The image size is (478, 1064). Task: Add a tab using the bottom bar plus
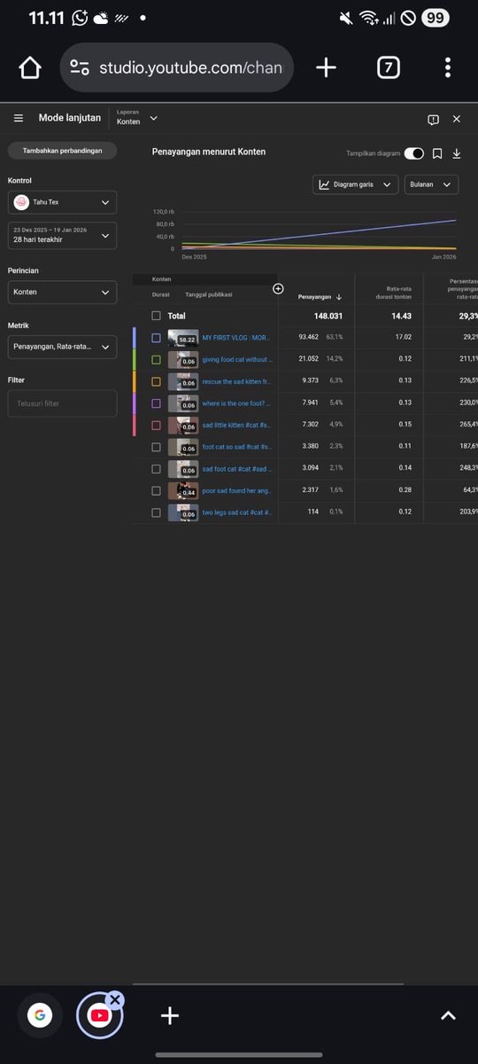170,1016
